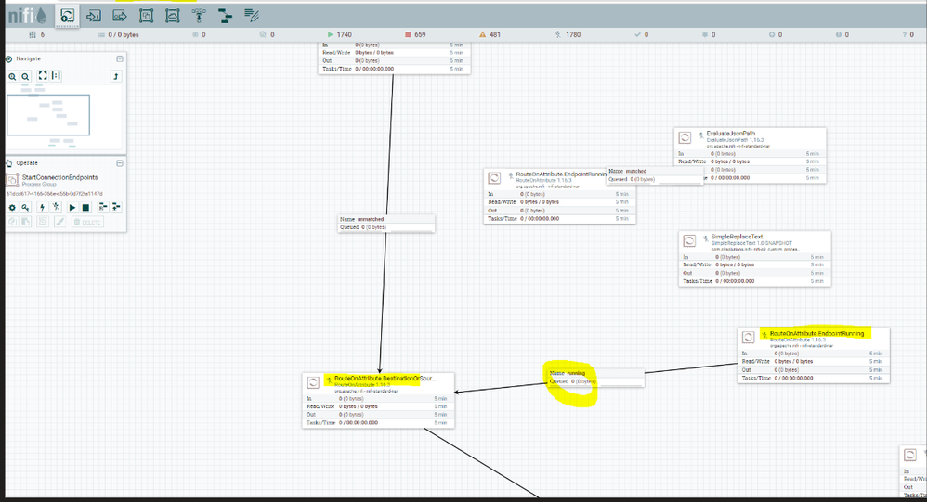The width and height of the screenshot is (927, 502).
Task: Click the StartConnectionEndpoints process group name
Action: pos(59,177)
